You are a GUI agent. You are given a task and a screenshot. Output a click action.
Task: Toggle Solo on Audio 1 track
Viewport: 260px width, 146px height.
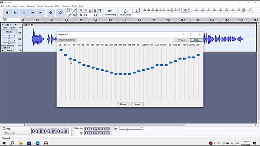(13, 28)
